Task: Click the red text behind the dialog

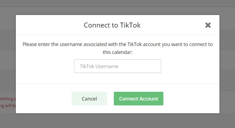Action: pos(8,102)
